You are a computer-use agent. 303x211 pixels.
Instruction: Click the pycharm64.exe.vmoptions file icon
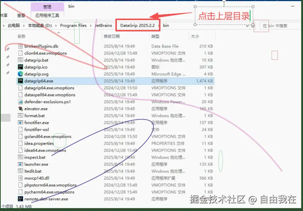[x=20, y=192]
